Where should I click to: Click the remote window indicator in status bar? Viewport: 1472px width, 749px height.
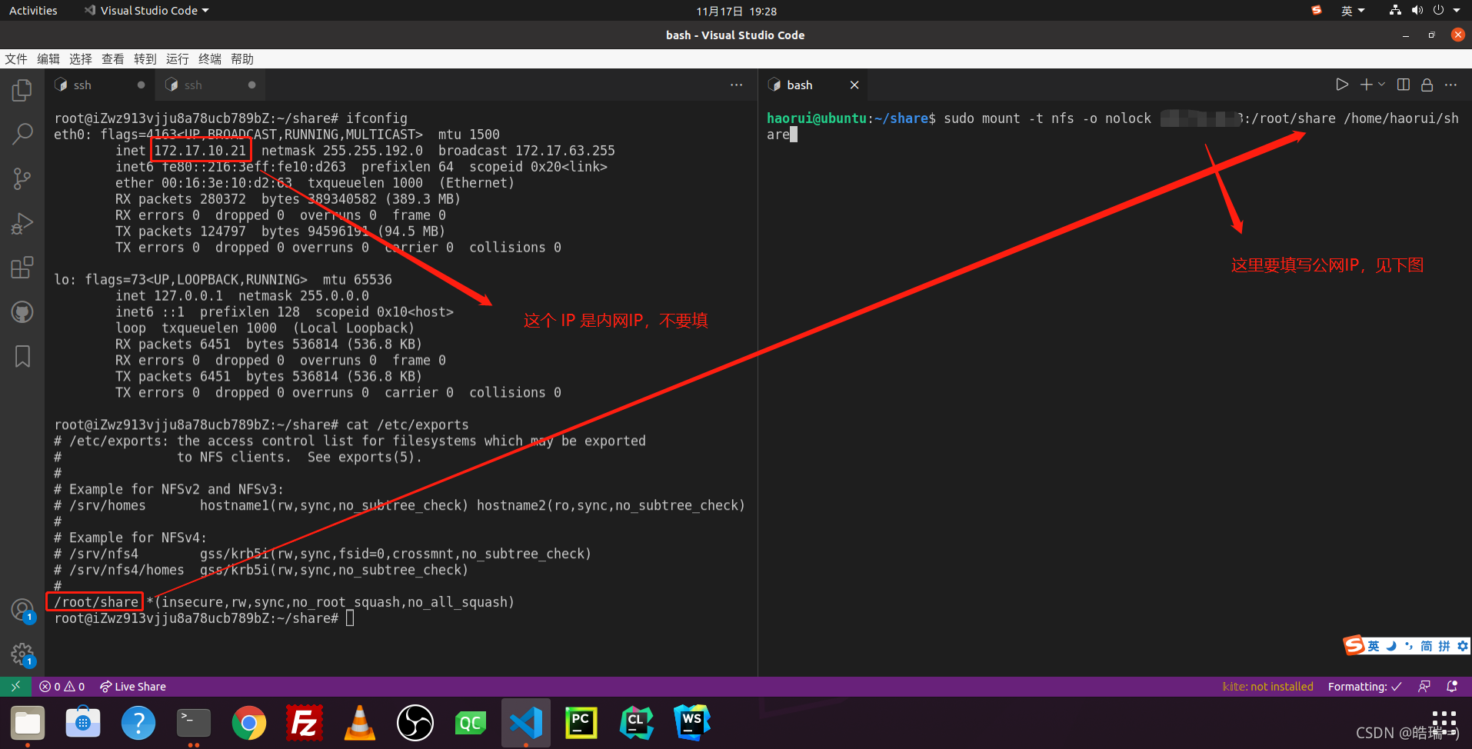point(15,686)
